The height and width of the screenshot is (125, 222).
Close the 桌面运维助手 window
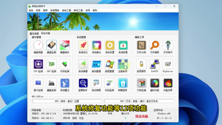(174, 6)
